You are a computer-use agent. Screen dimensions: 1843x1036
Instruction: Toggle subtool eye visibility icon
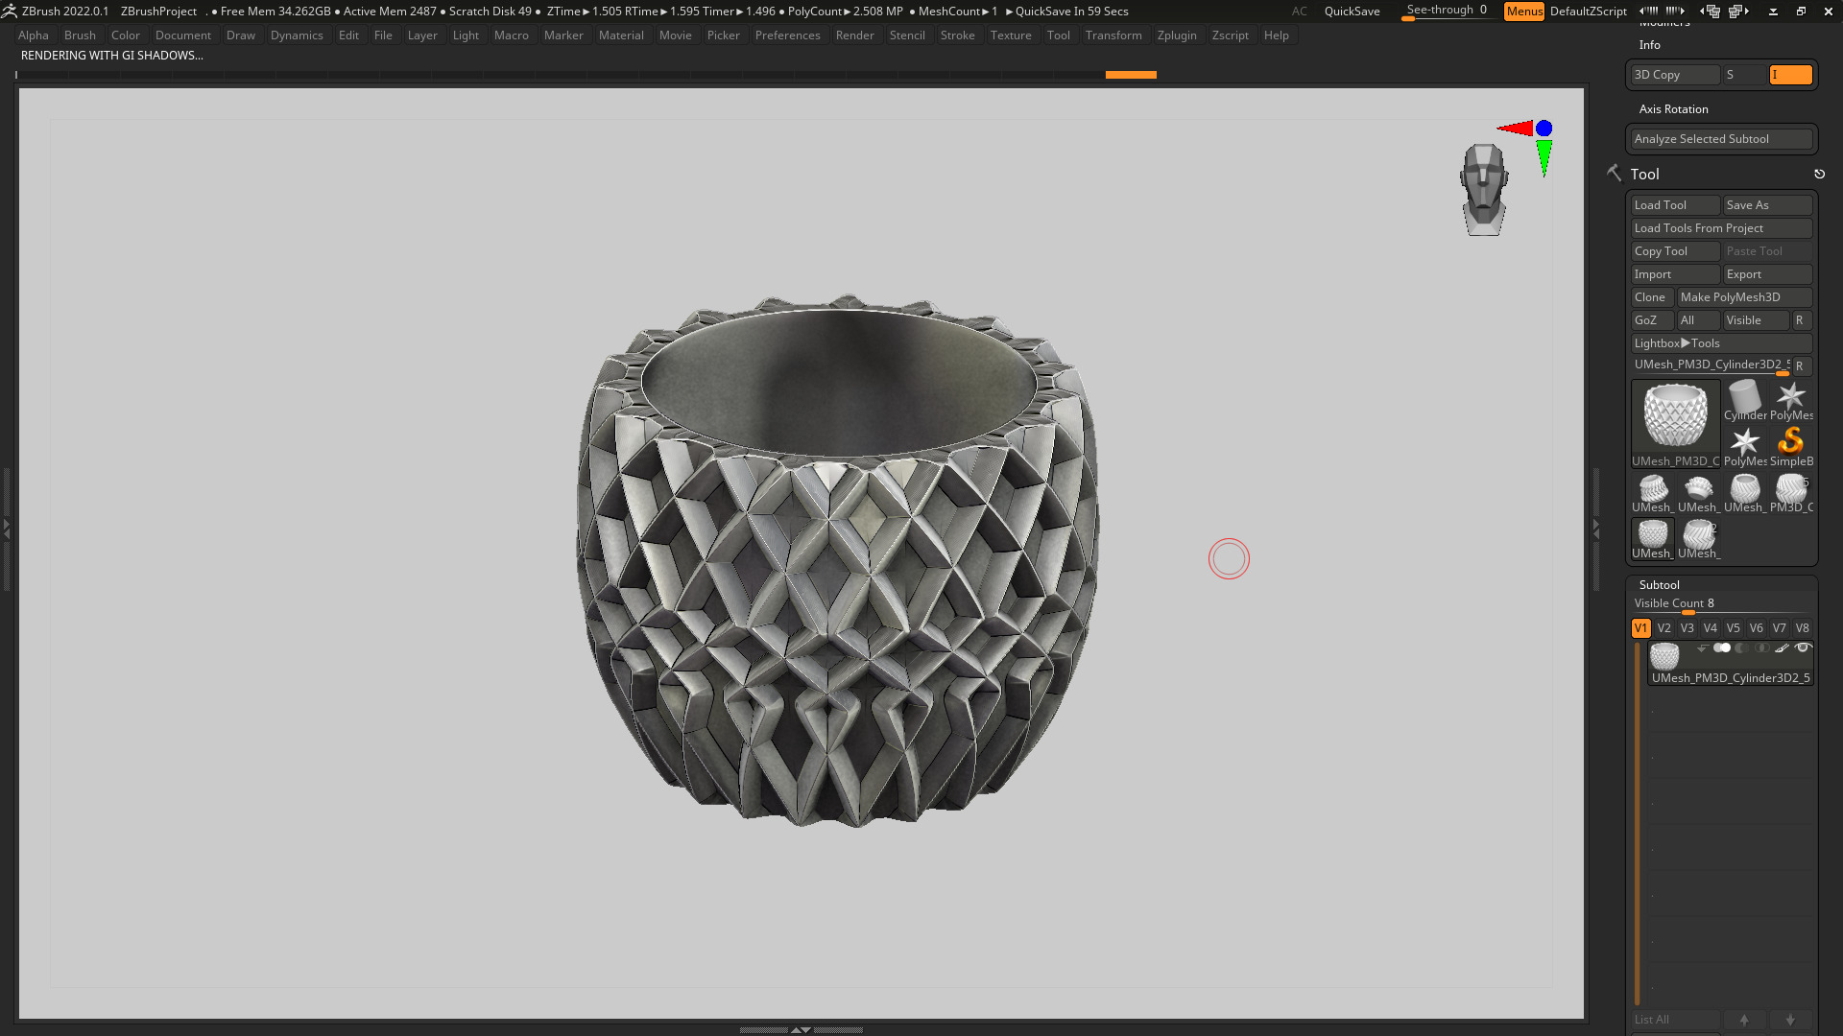point(1803,648)
